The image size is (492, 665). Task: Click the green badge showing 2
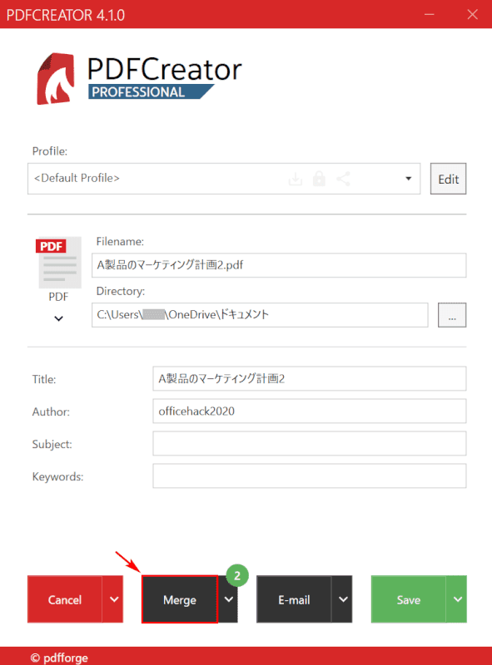click(x=237, y=575)
